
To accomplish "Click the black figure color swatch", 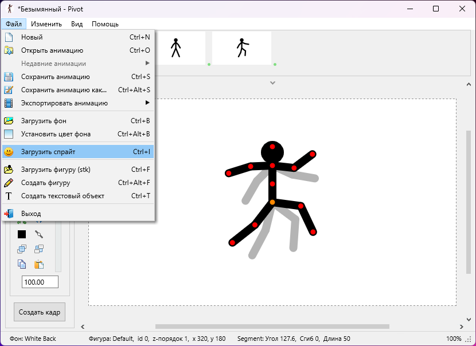I will [x=22, y=234].
